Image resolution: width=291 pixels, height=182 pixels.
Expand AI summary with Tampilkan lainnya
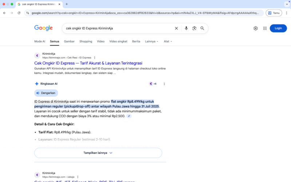click(98, 153)
